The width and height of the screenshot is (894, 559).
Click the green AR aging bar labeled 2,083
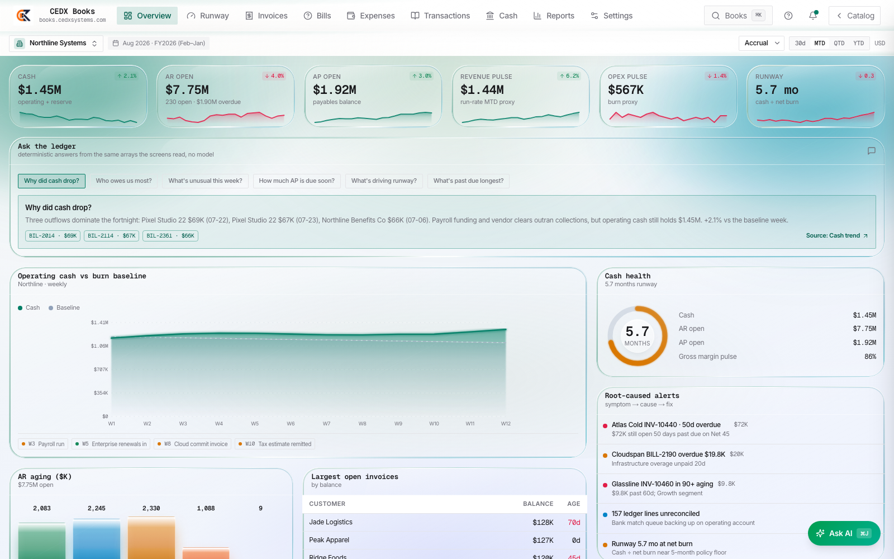pos(42,541)
